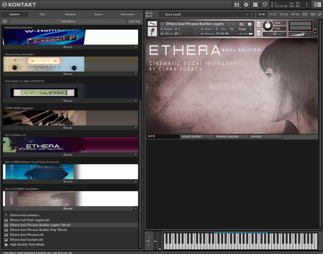The image size is (323, 254).
Task: Select previous multi with left arrow
Action: (x=247, y=14)
